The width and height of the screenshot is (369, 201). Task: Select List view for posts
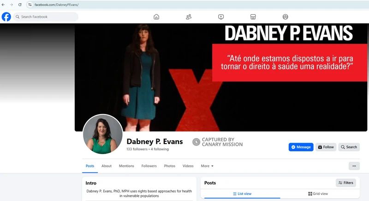tap(242, 194)
